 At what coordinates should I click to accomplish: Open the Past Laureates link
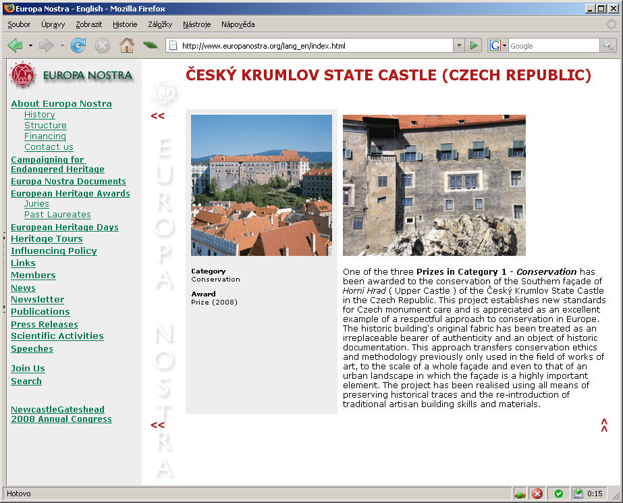tap(57, 215)
